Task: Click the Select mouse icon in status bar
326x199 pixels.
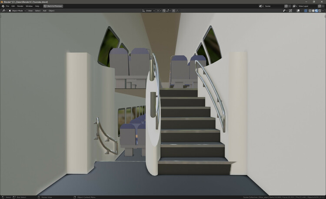Action: [3, 197]
